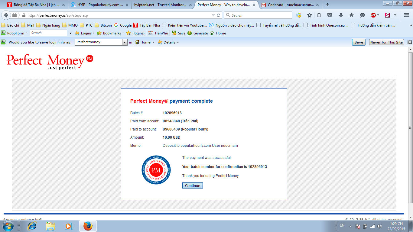413x232 pixels.
Task: Click RoboForm (logins) toolbar item
Action: click(x=135, y=33)
